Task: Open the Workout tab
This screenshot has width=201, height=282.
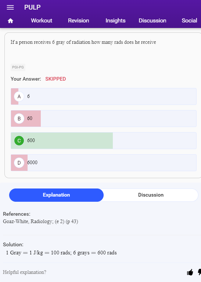Action: [x=42, y=21]
